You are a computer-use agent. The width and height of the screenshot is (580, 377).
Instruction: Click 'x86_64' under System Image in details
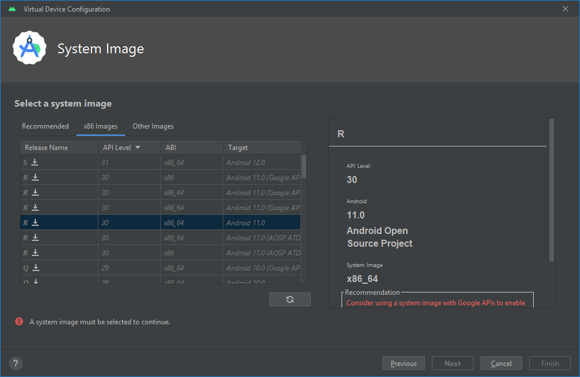(x=362, y=279)
